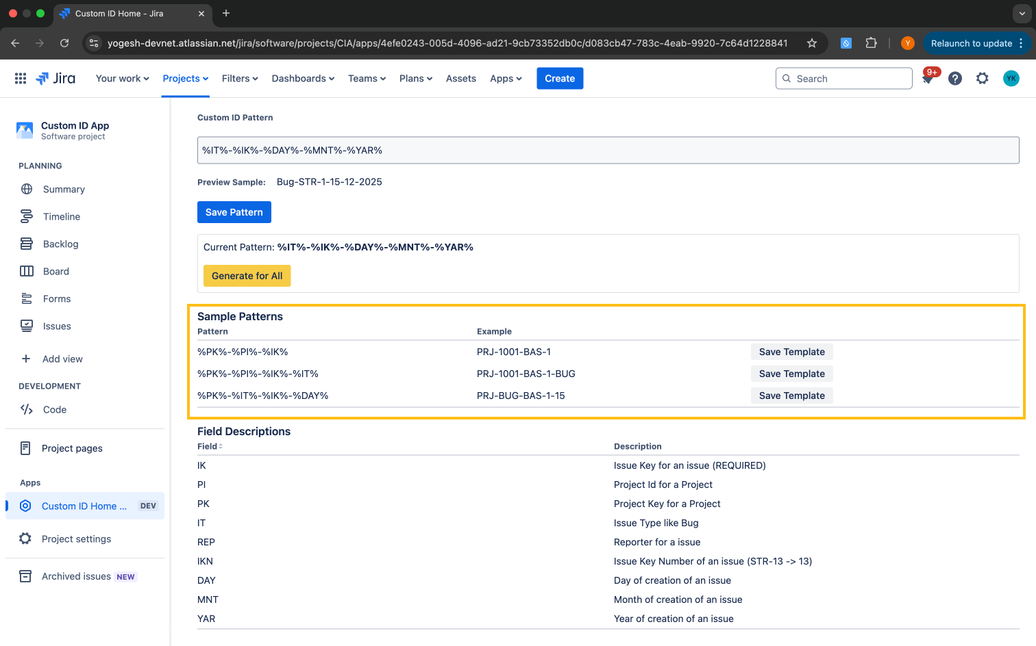Click the Board icon in sidebar
This screenshot has height=646, width=1036.
(x=27, y=271)
